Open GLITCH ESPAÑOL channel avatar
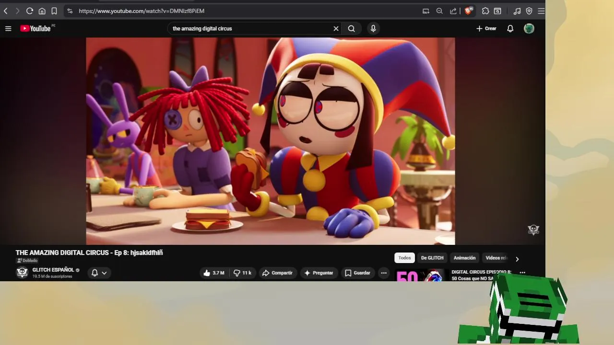614x345 pixels. coord(22,273)
